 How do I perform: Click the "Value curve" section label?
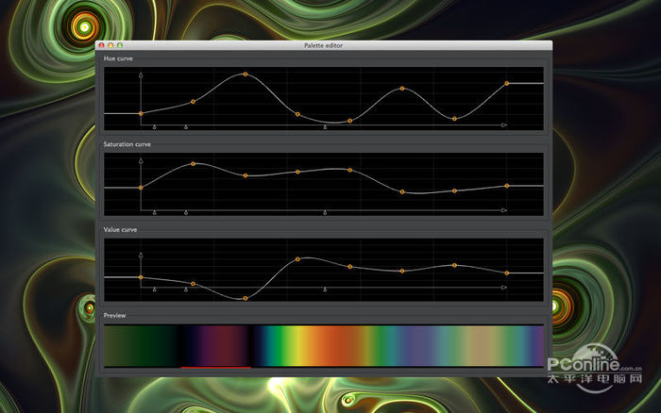pyautogui.click(x=120, y=230)
